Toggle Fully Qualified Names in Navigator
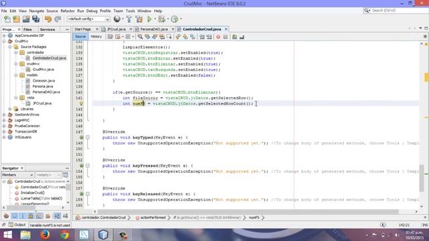Screen dimensions: 429x241 (x=48, y=216)
